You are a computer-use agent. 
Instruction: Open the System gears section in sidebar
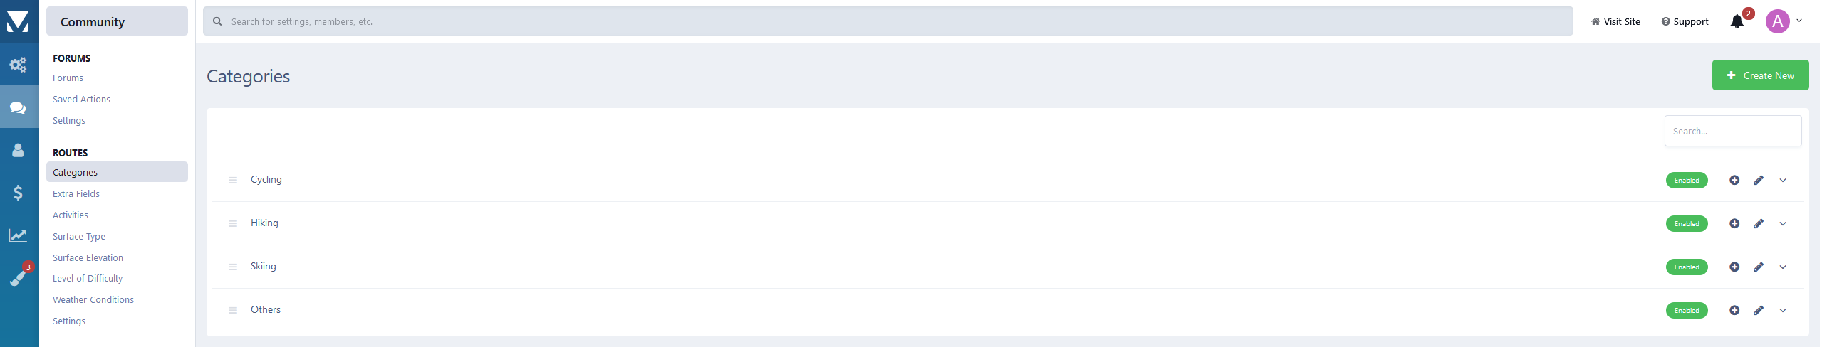19,65
